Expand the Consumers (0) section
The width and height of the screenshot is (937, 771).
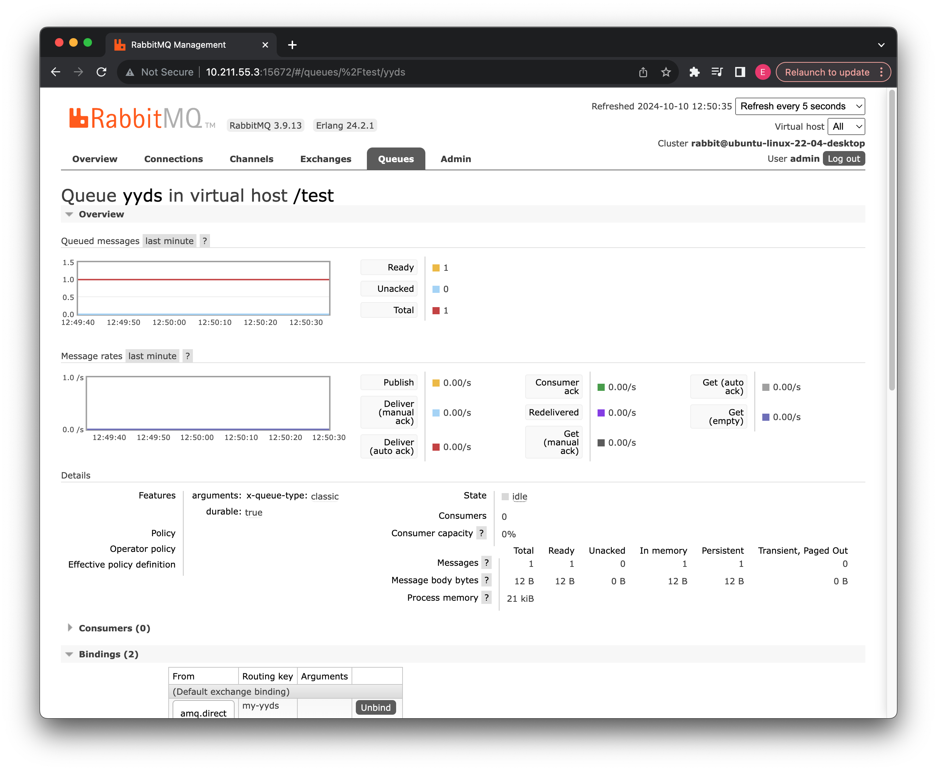point(114,628)
